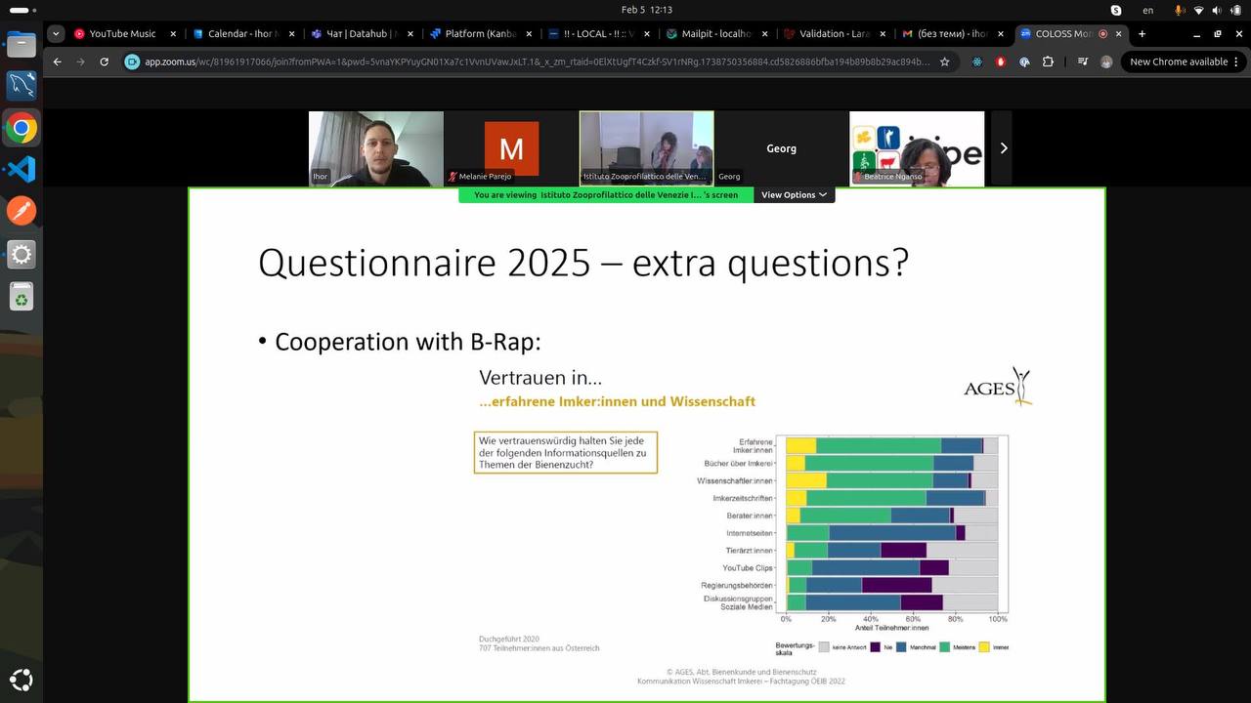Image resolution: width=1251 pixels, height=703 pixels.
Task: Switch to the YouTube Music tab
Action: [x=124, y=33]
